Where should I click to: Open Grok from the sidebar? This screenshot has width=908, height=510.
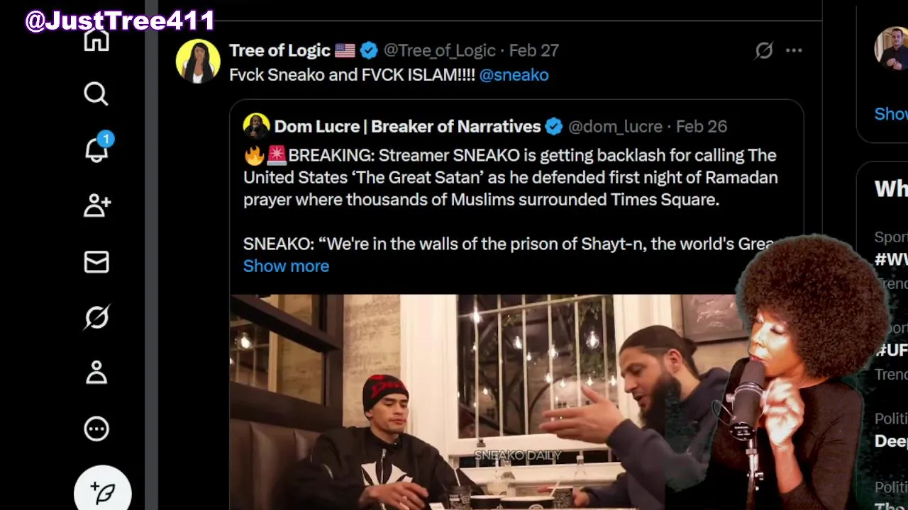point(96,317)
